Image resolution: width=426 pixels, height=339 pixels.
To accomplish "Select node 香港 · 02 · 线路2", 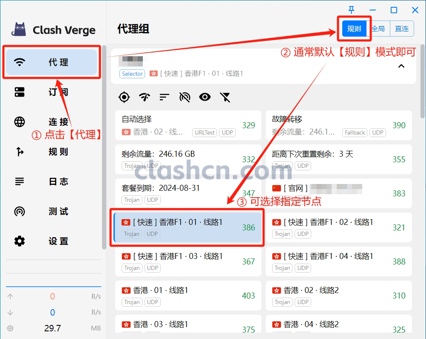I will (339, 296).
